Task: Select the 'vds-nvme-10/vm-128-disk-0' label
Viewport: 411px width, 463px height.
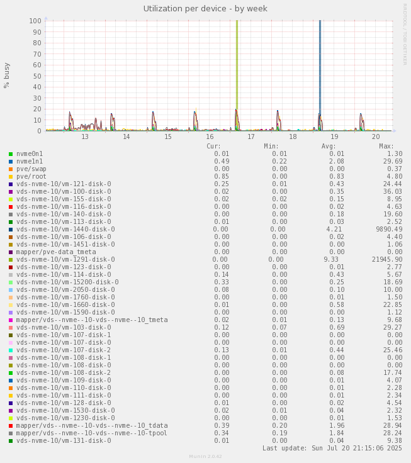Action: click(x=64, y=403)
